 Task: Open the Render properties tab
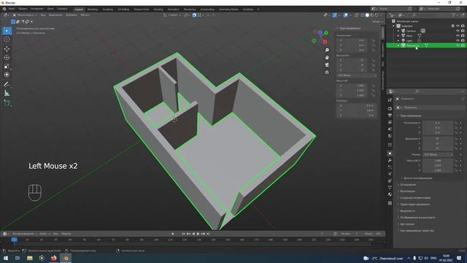click(390, 108)
